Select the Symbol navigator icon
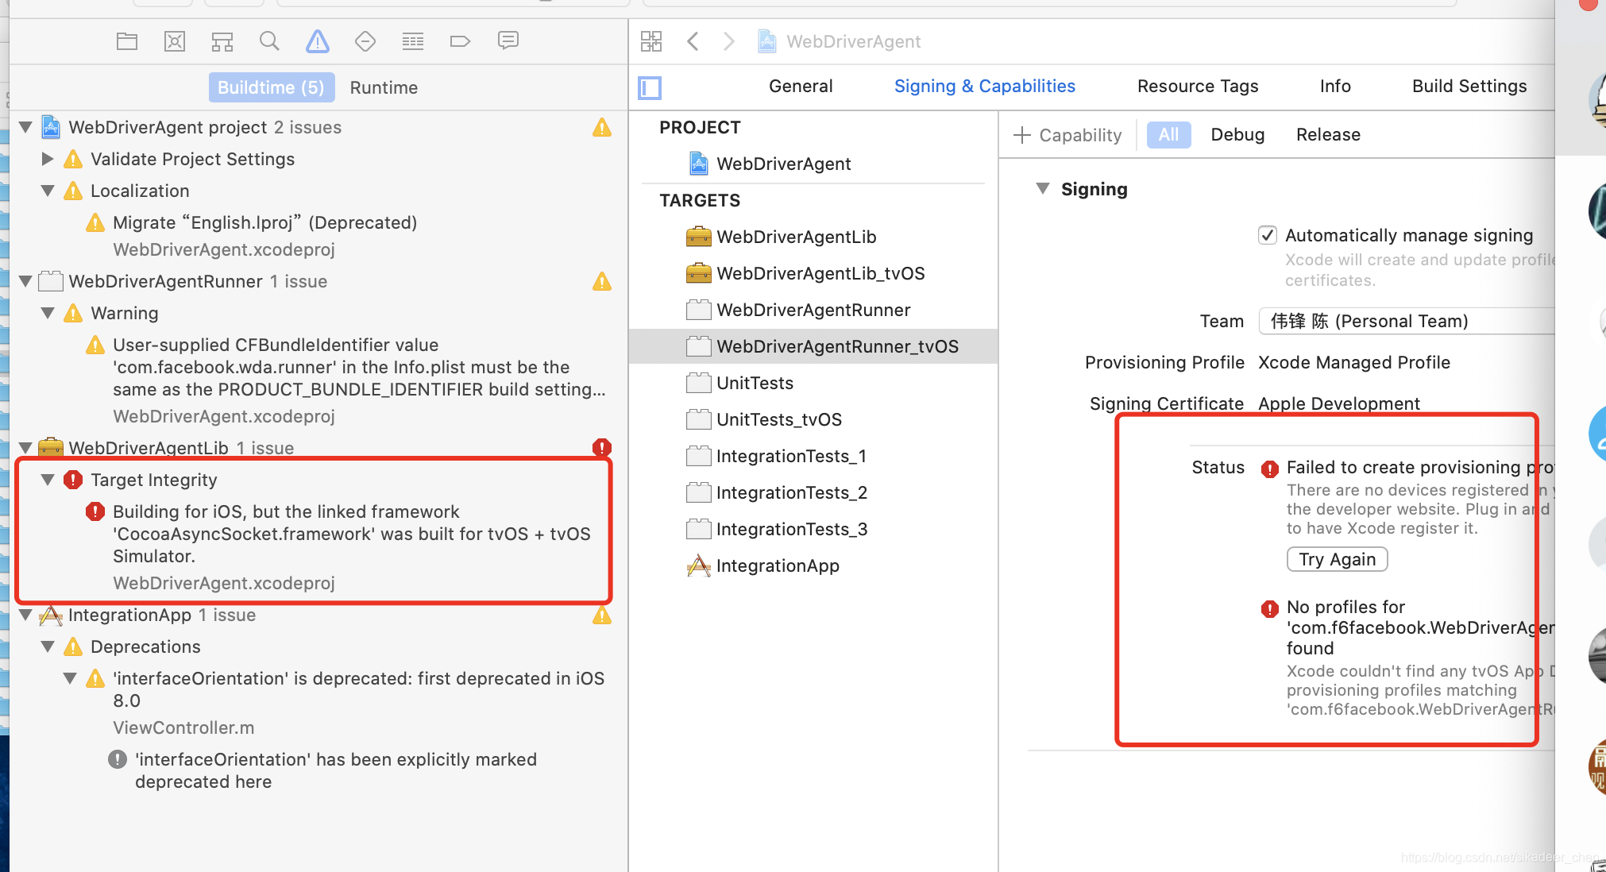Screen dimensions: 1606x872 [222, 41]
